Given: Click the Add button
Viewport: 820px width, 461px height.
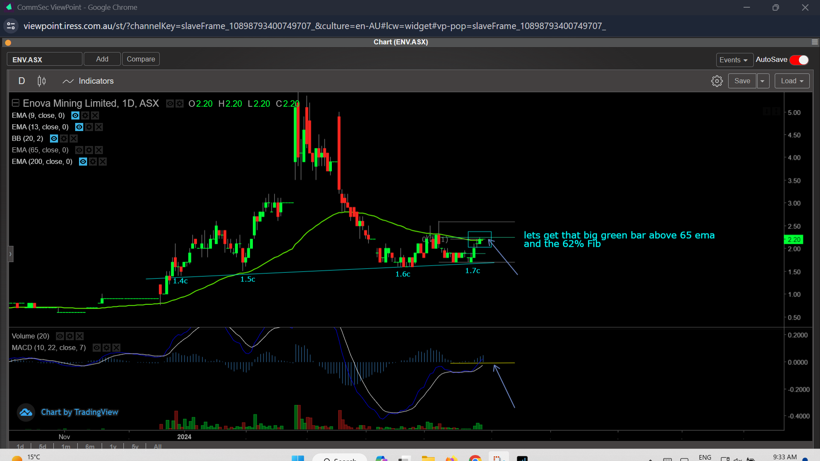Looking at the screenshot, I should 102,59.
